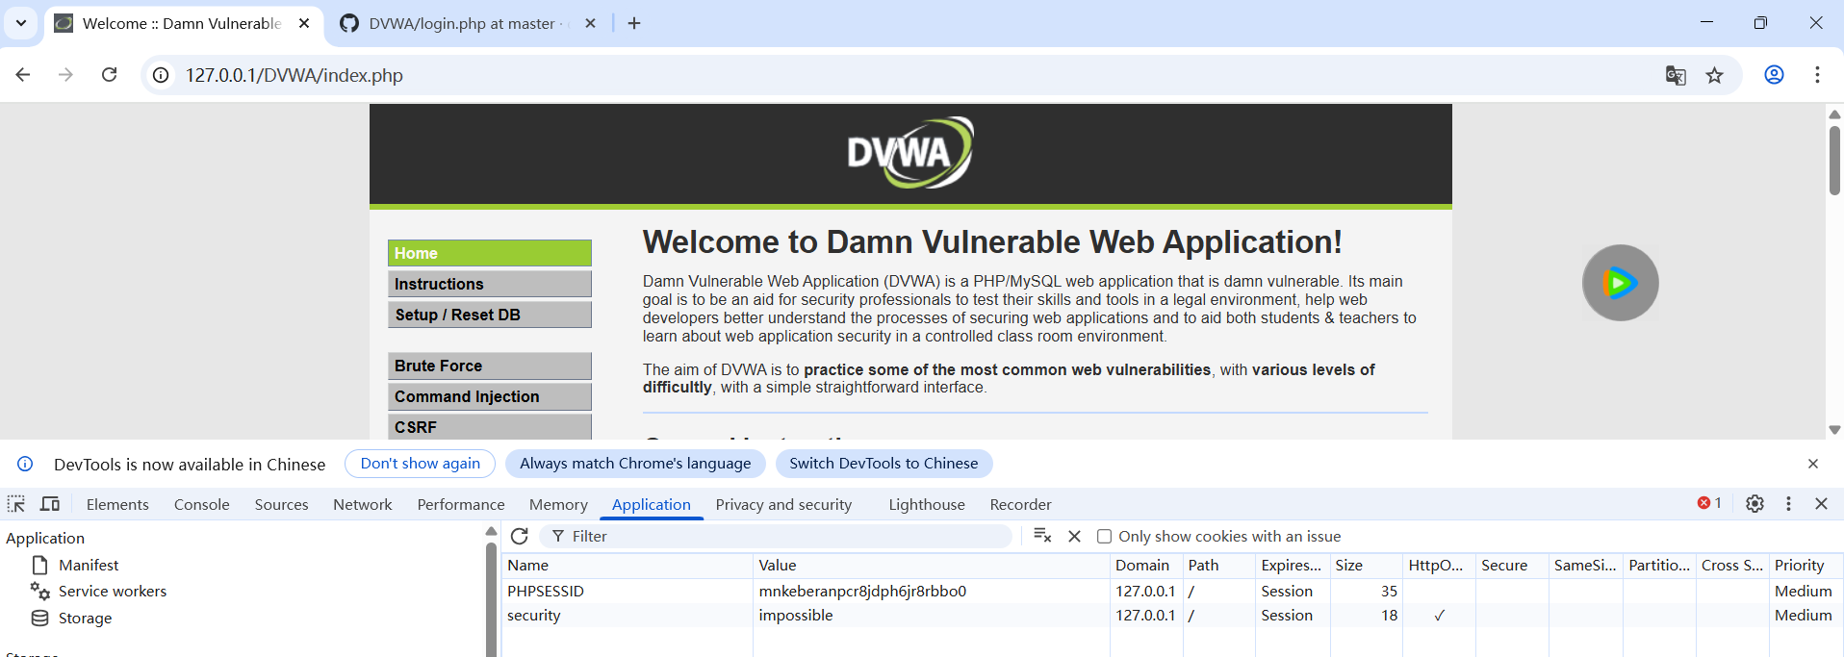The image size is (1844, 657).
Task: Switch to the Console panel
Action: pos(202,504)
